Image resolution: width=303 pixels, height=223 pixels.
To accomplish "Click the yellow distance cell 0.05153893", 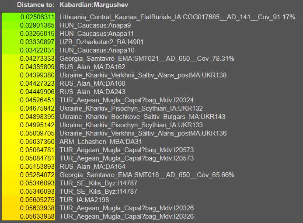I will [37, 167].
